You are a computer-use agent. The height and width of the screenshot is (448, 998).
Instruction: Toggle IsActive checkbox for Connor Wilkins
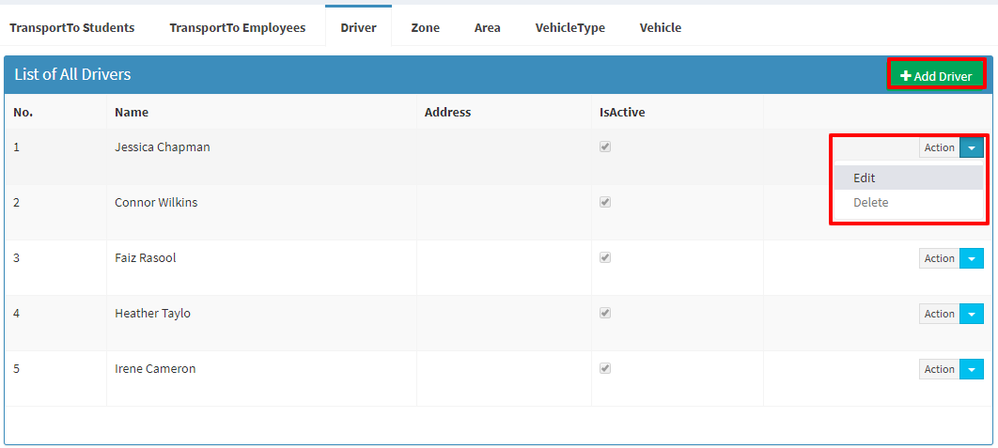tap(605, 202)
